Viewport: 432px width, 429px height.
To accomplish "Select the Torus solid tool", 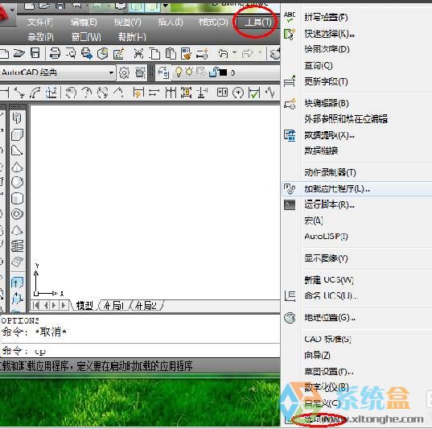I will [17, 214].
